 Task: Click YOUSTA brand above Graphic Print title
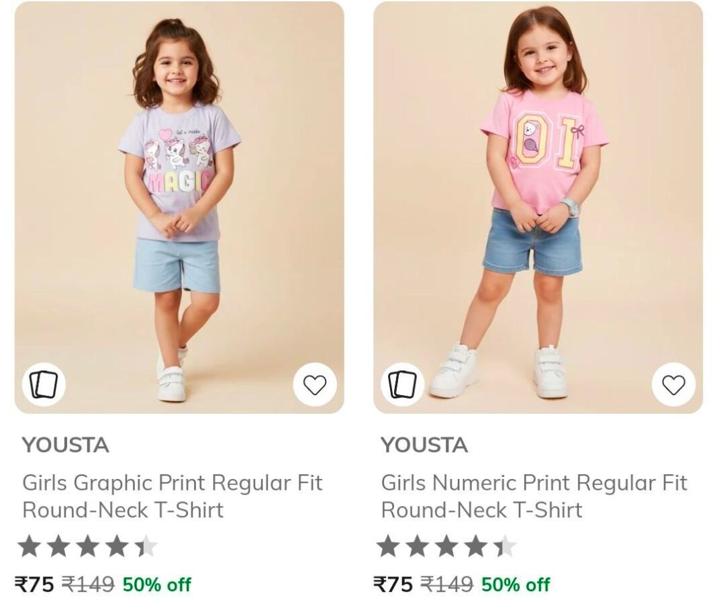(65, 445)
